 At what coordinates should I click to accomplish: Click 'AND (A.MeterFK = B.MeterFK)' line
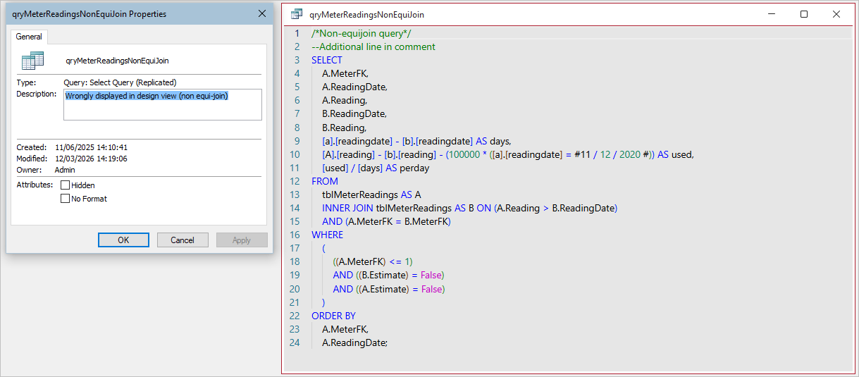click(386, 221)
